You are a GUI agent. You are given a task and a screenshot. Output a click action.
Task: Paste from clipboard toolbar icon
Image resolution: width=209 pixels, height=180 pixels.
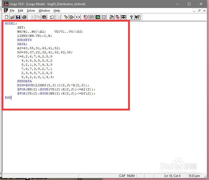point(44,17)
